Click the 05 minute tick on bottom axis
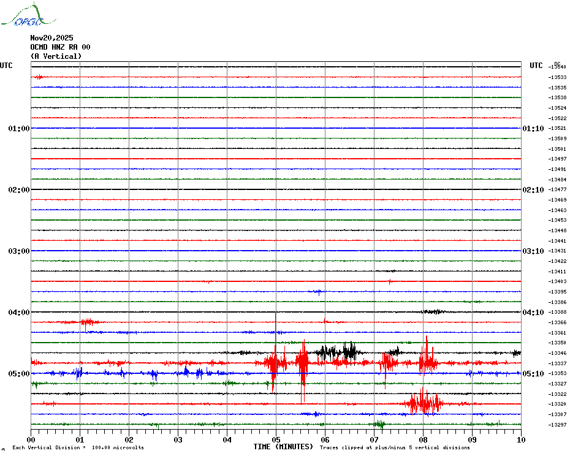 pos(276,439)
